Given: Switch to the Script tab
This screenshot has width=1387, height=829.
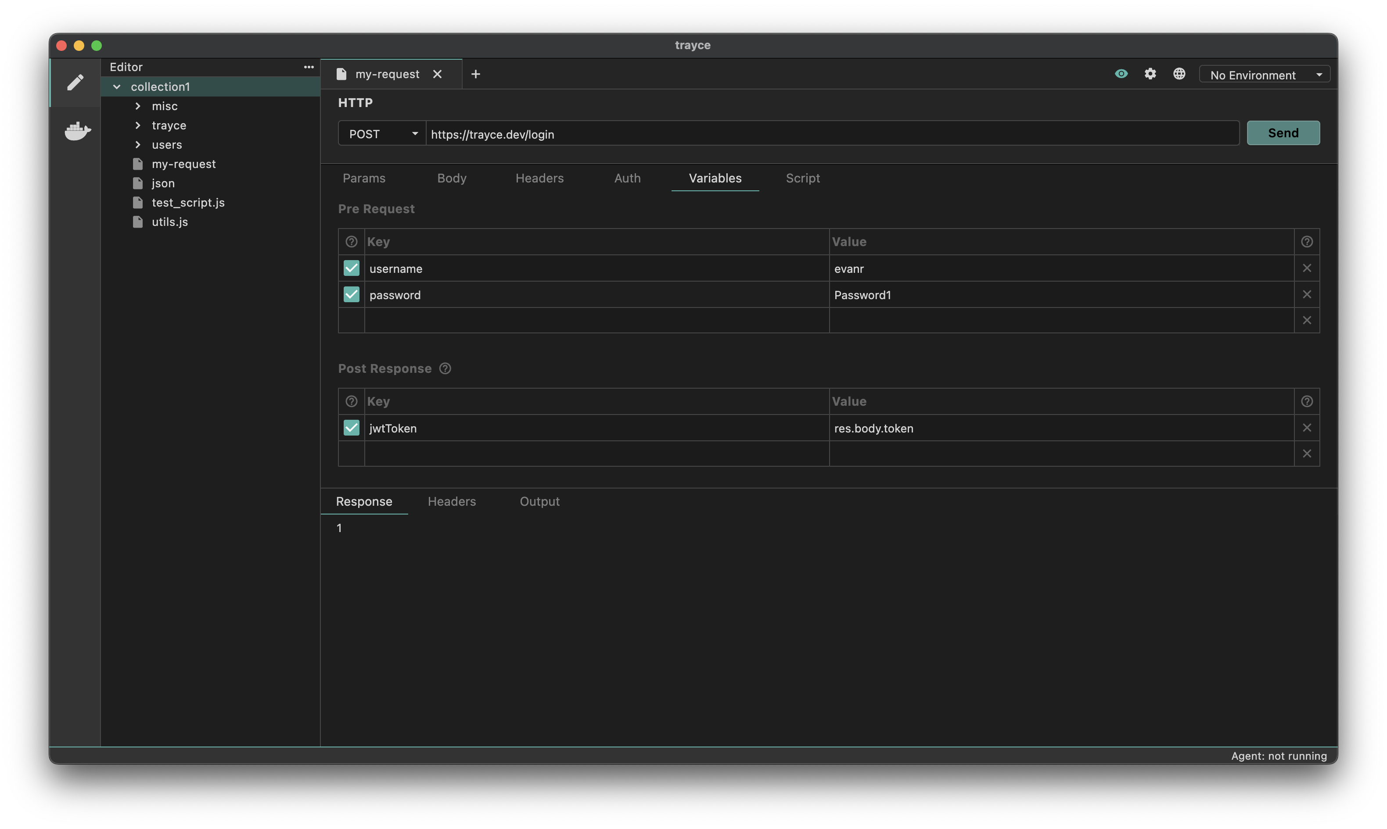Looking at the screenshot, I should [x=802, y=178].
